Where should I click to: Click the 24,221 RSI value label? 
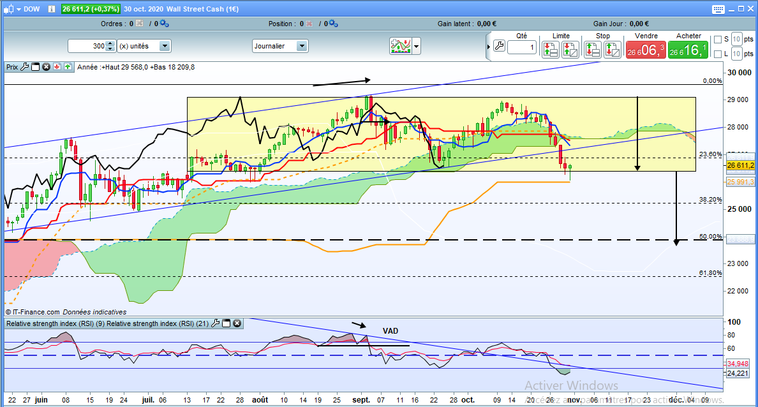tap(738, 373)
